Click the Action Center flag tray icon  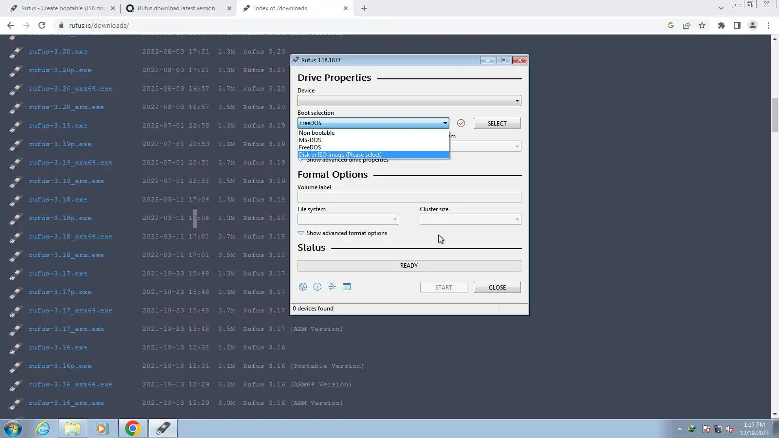706,429
